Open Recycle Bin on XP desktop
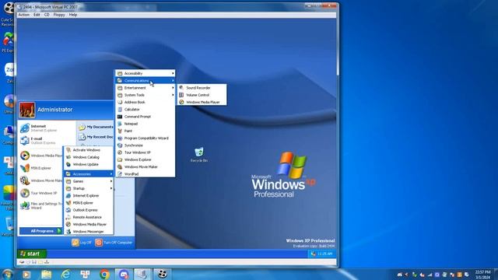Image resolution: width=498 pixels, height=280 pixels. point(199,155)
